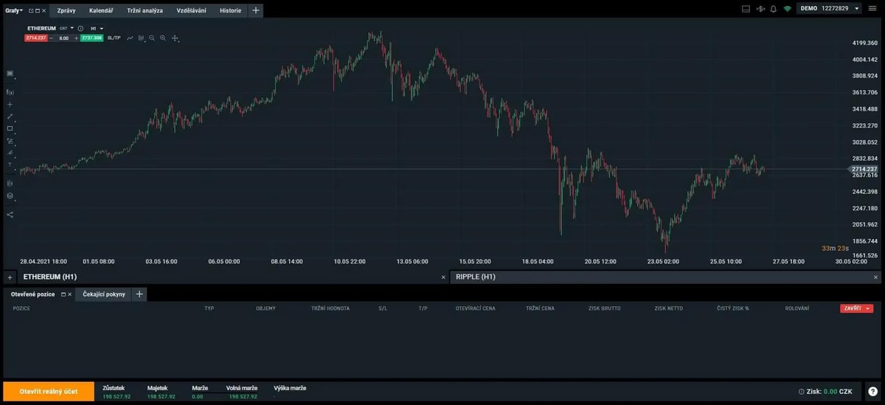
Task: Select the Otevřené pozice tab
Action: 32,294
